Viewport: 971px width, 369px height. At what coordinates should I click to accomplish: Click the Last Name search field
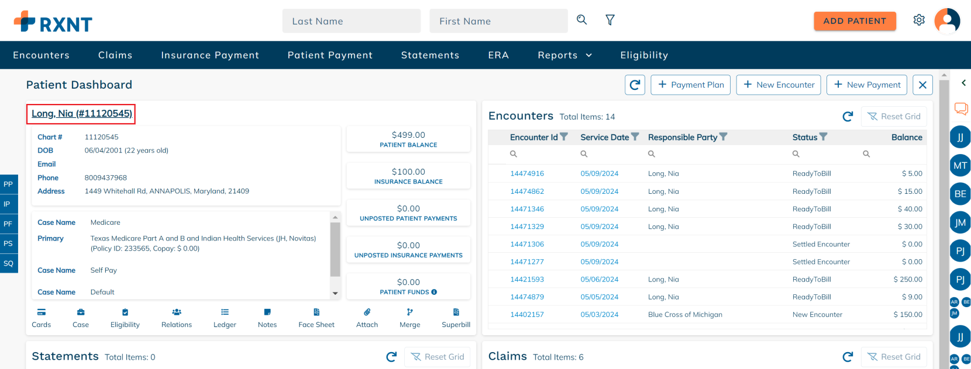pyautogui.click(x=351, y=21)
